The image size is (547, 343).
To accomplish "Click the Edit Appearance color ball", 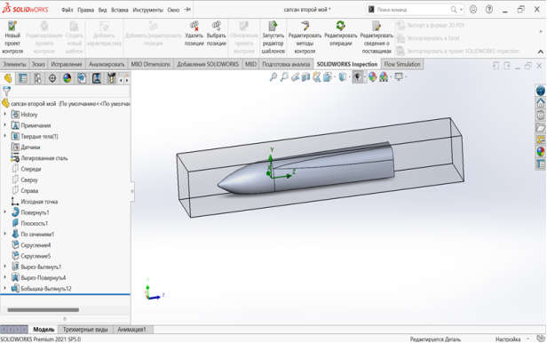I will (x=373, y=76).
